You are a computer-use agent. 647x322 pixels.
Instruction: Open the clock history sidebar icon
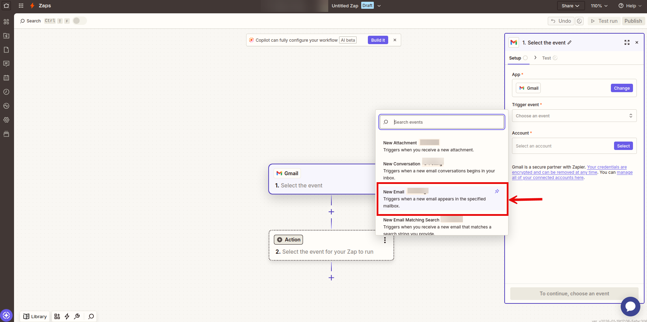click(6, 92)
